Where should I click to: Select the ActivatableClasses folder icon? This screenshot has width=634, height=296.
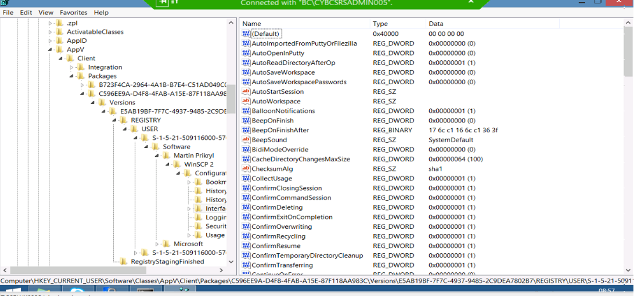pos(59,32)
